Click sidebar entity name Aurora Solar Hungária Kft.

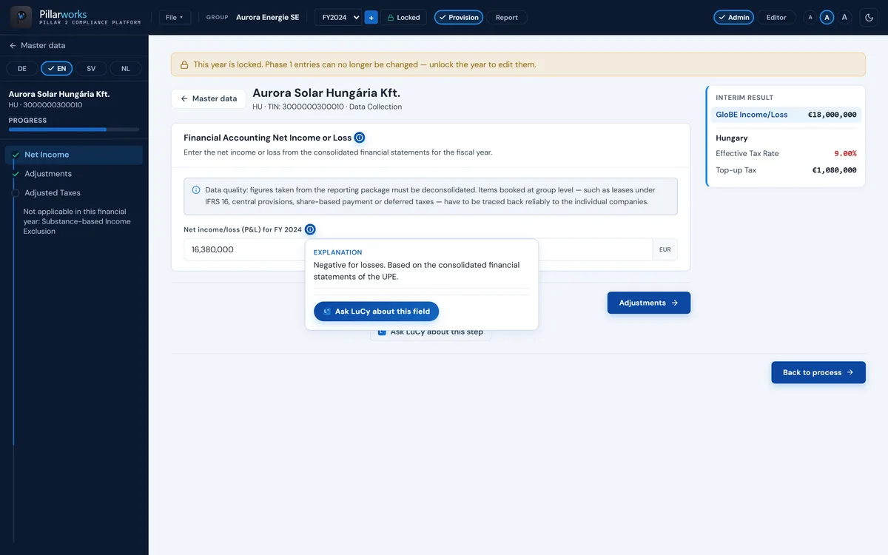click(x=59, y=94)
